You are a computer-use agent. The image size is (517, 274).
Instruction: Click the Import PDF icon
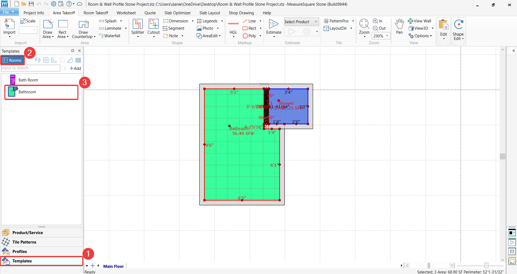tap(9, 24)
